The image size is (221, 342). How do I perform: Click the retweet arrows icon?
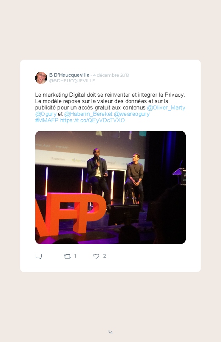coord(67,256)
